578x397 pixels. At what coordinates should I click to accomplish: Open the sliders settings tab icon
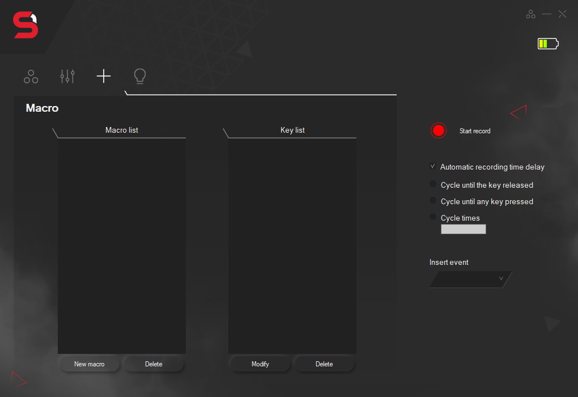(67, 77)
